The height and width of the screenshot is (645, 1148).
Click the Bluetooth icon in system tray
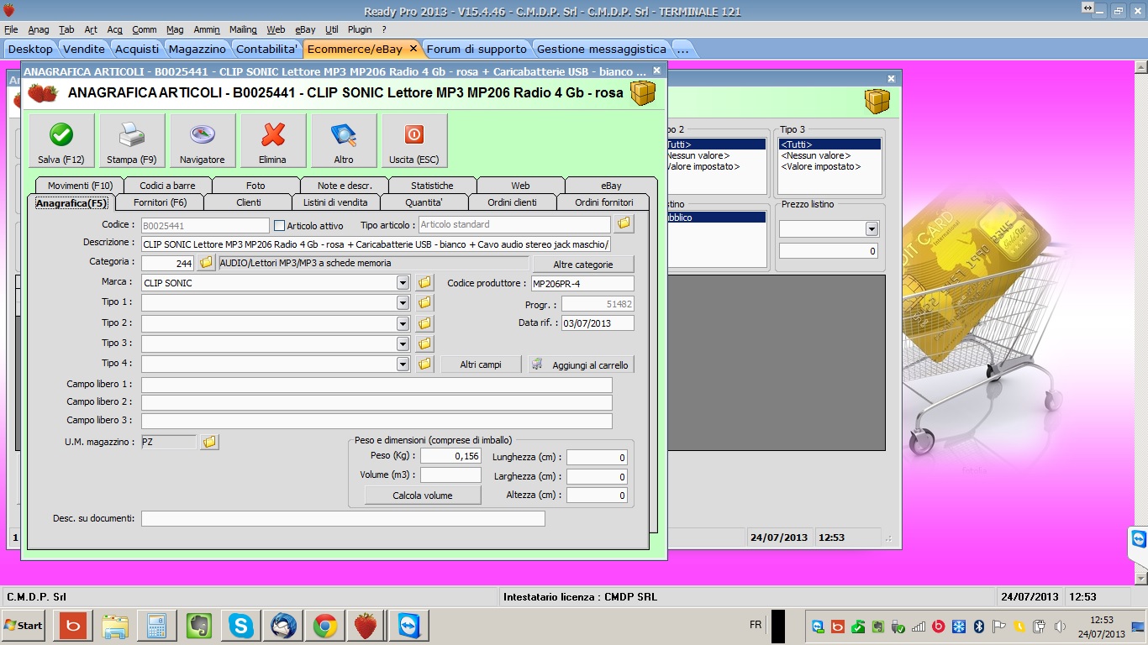978,627
